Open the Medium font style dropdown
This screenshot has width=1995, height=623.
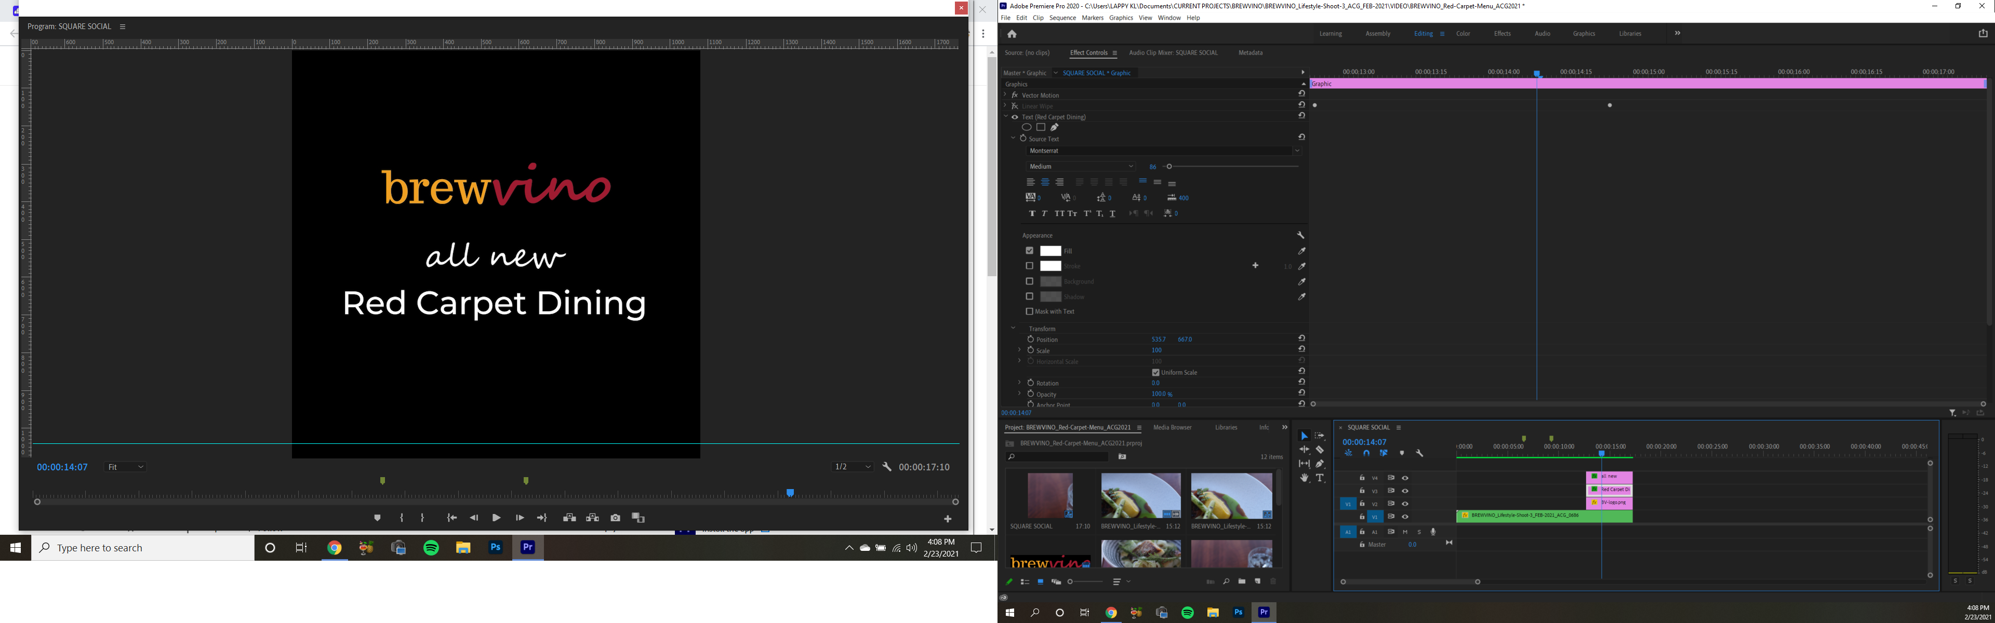[x=1081, y=166]
